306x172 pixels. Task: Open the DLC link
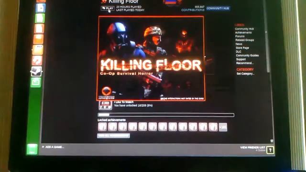[239, 52]
